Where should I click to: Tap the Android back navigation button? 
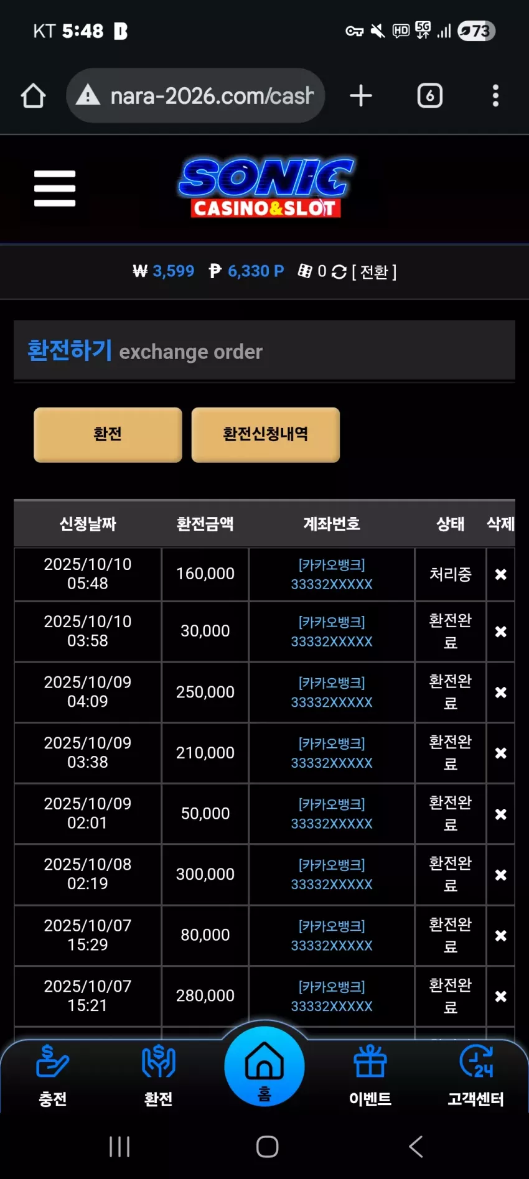416,1146
